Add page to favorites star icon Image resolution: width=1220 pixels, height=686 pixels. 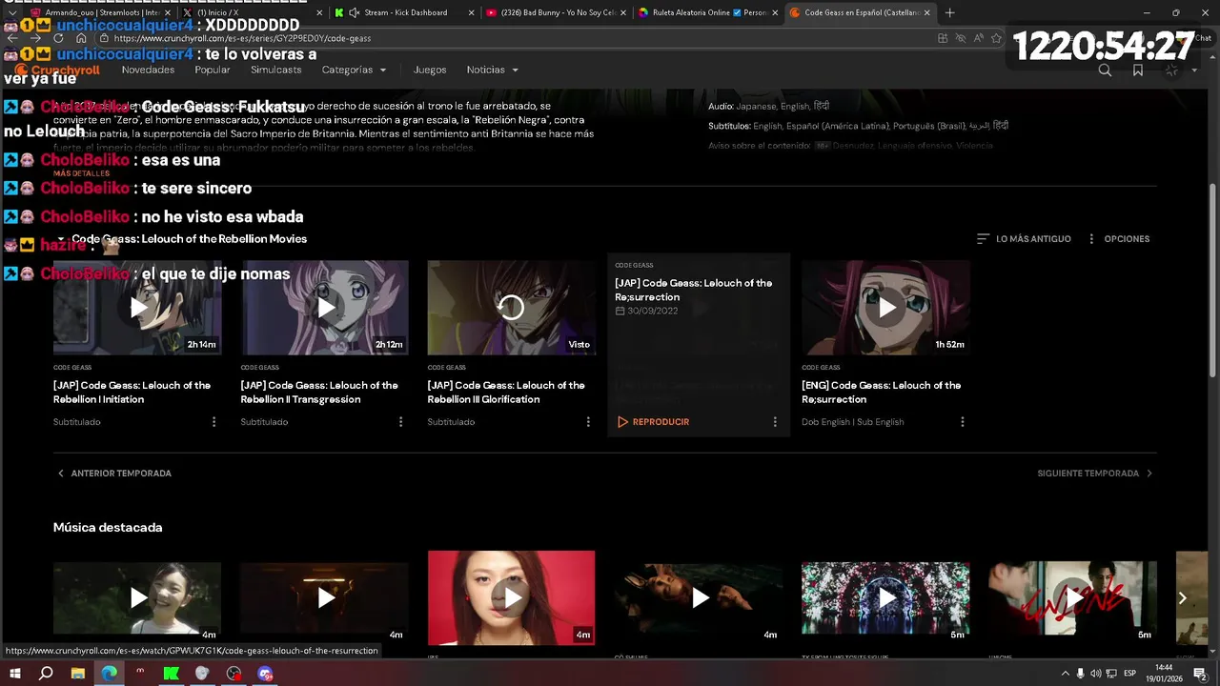click(x=996, y=38)
